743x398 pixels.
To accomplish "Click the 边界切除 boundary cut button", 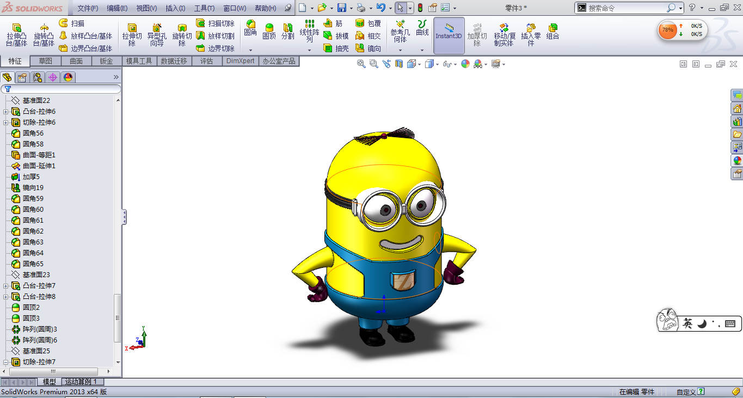I will (x=215, y=48).
